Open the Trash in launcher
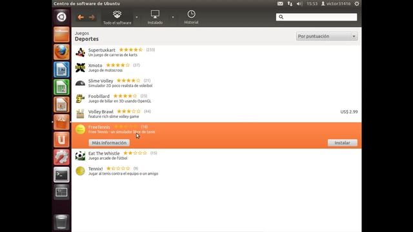The height and width of the screenshot is (232, 413). pos(61,222)
